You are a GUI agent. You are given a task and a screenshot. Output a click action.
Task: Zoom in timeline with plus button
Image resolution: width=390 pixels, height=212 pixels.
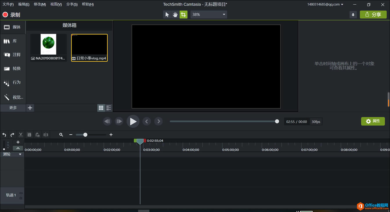pos(111,135)
